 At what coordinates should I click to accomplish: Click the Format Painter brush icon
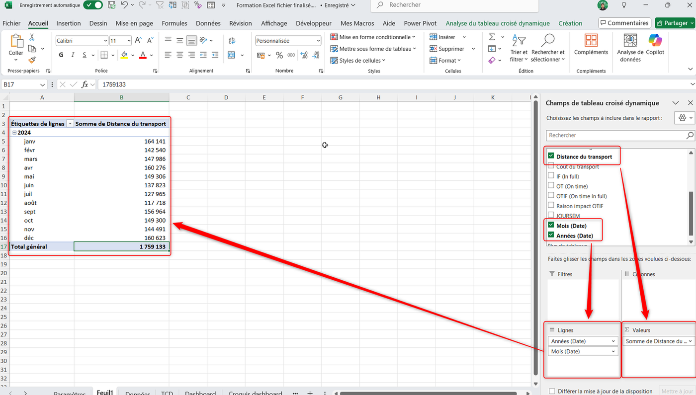[x=32, y=60]
